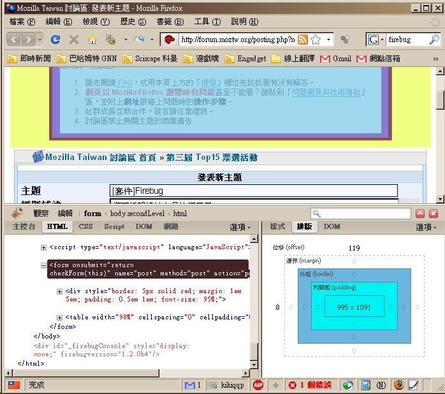Click the RSS feed icon in address bar
445x394 pixels.
(303, 40)
